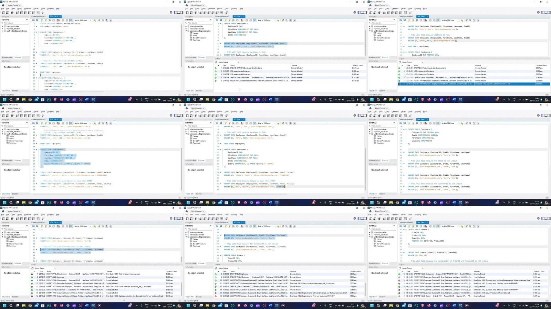551x309 pixels.
Task: Open WhatsApp on the taskbar under the five-output-row window
Action: [x=232, y=99]
